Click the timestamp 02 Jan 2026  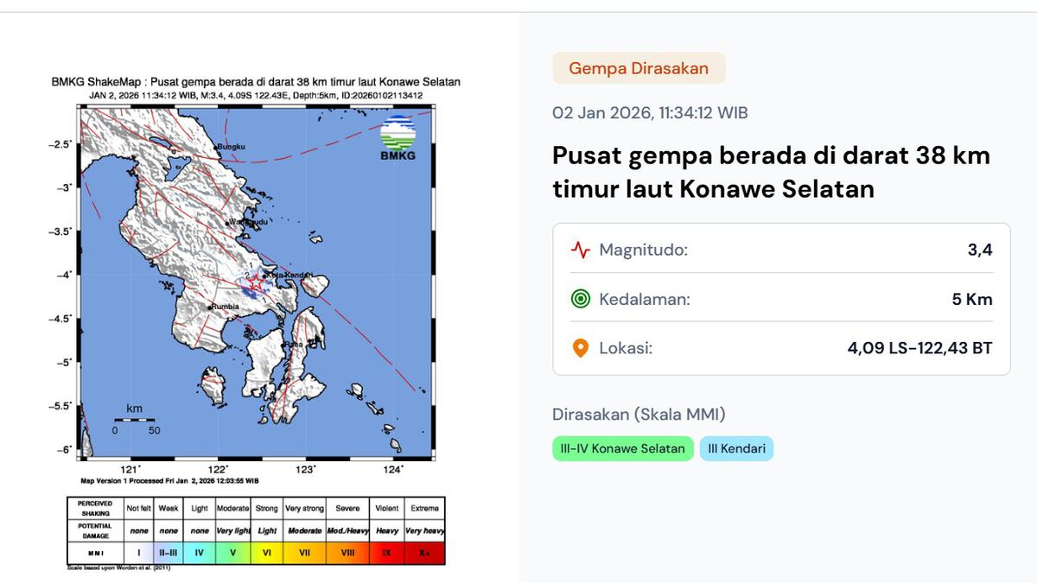click(x=650, y=113)
